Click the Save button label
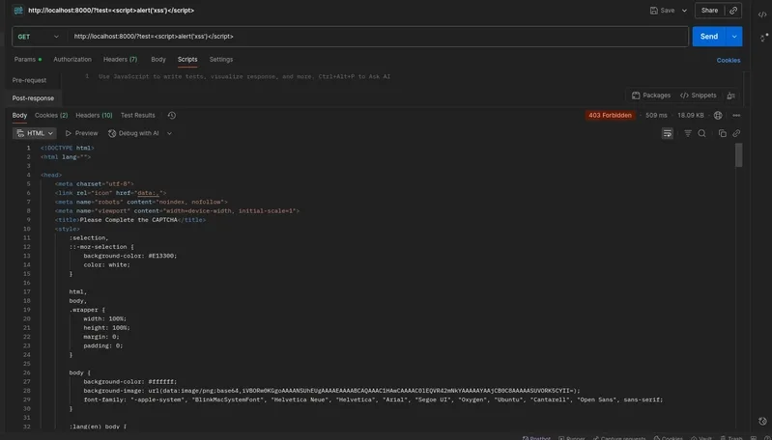The width and height of the screenshot is (772, 440). [x=667, y=11]
